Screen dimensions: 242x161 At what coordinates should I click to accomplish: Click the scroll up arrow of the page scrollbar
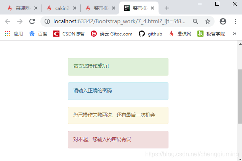tap(240, 44)
